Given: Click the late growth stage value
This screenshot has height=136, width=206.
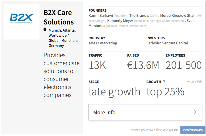Looking at the screenshot, I should pyautogui.click(x=114, y=92).
